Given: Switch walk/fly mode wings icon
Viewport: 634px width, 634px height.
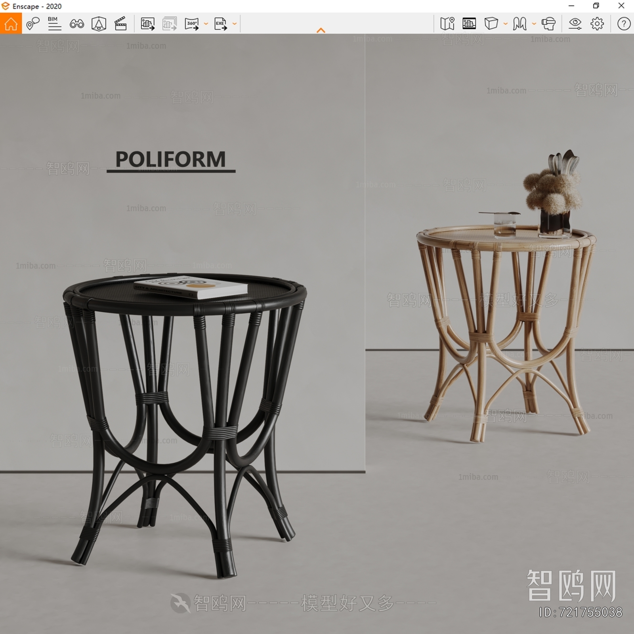Looking at the screenshot, I should [519, 23].
